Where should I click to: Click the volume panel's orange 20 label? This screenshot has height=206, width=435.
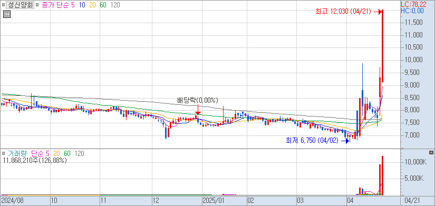point(57,153)
